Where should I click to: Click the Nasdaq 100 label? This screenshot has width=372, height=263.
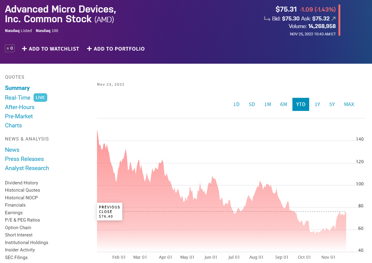tap(47, 31)
